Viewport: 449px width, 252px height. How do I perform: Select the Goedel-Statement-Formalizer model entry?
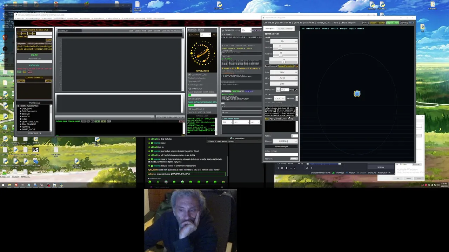[34, 49]
